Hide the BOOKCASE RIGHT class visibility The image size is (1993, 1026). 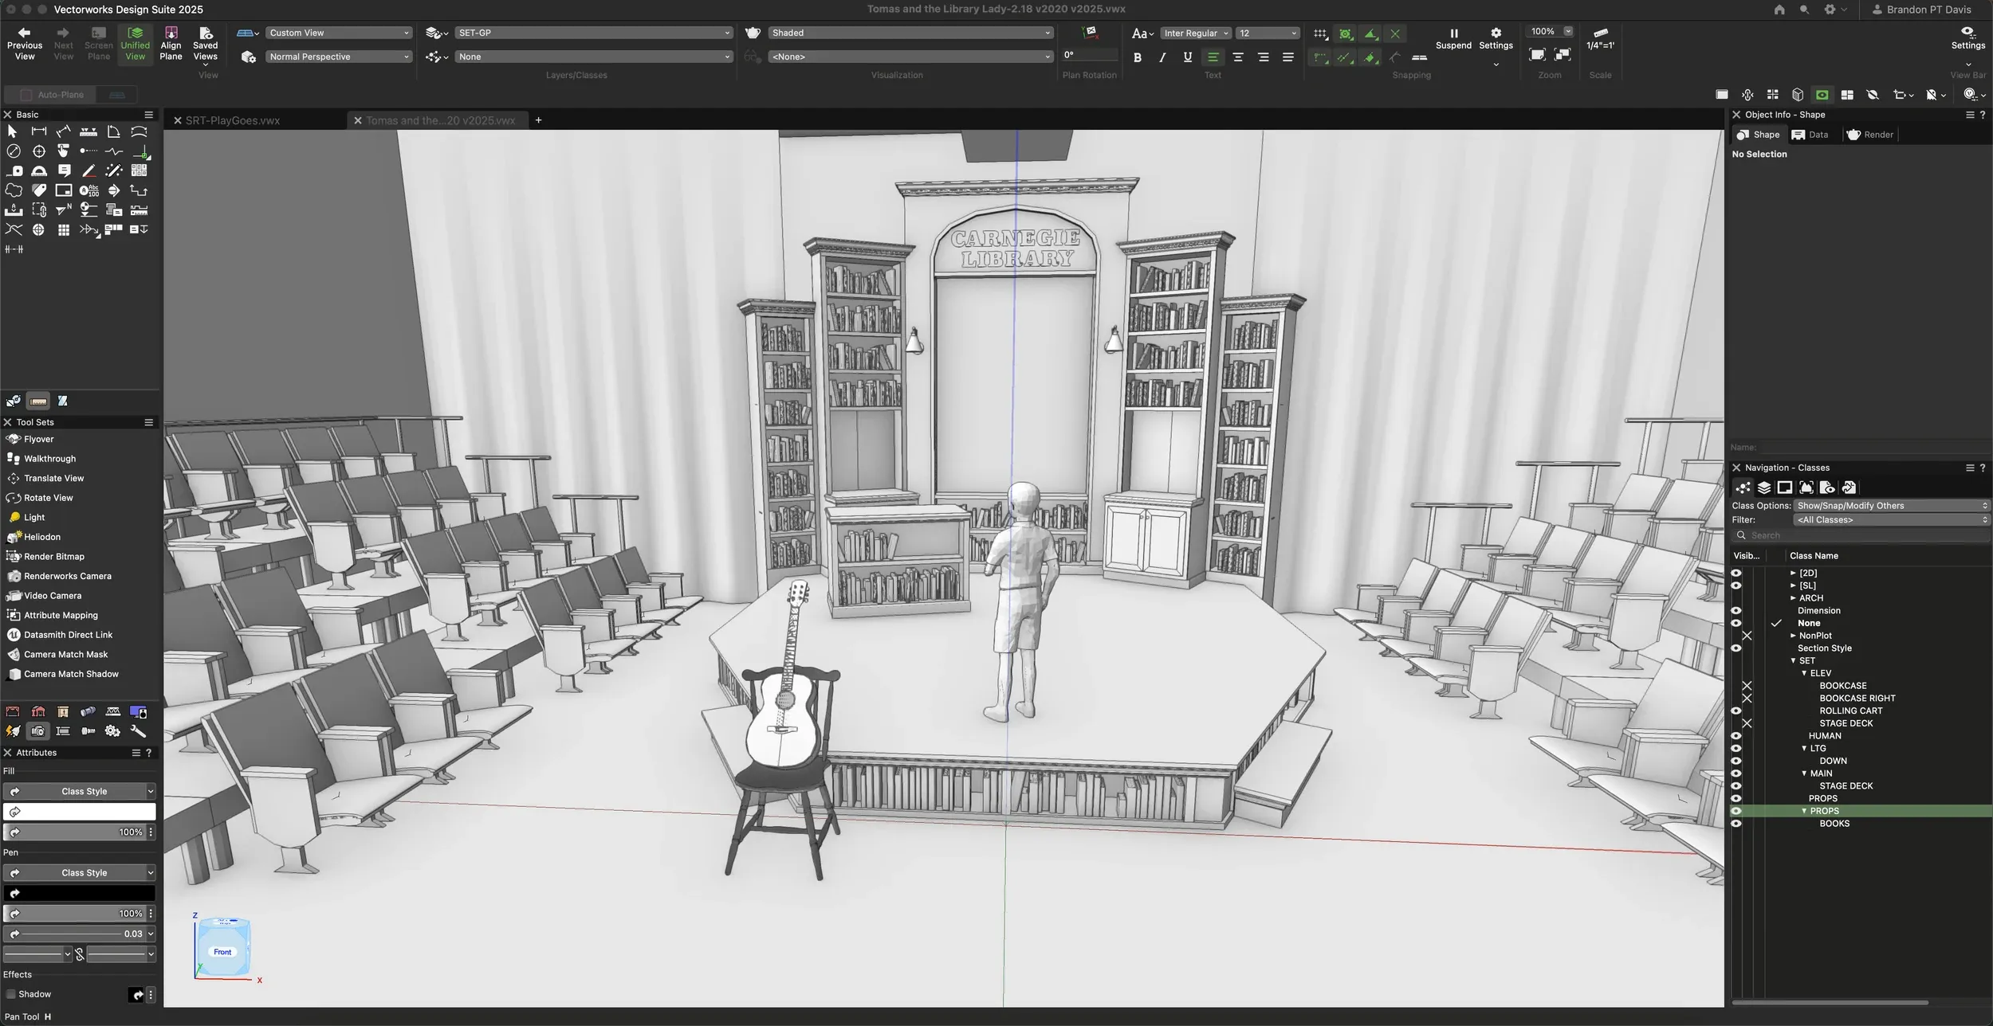[1746, 697]
